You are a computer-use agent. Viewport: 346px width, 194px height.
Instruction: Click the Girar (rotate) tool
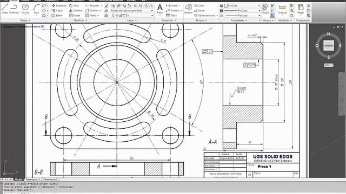74,5
